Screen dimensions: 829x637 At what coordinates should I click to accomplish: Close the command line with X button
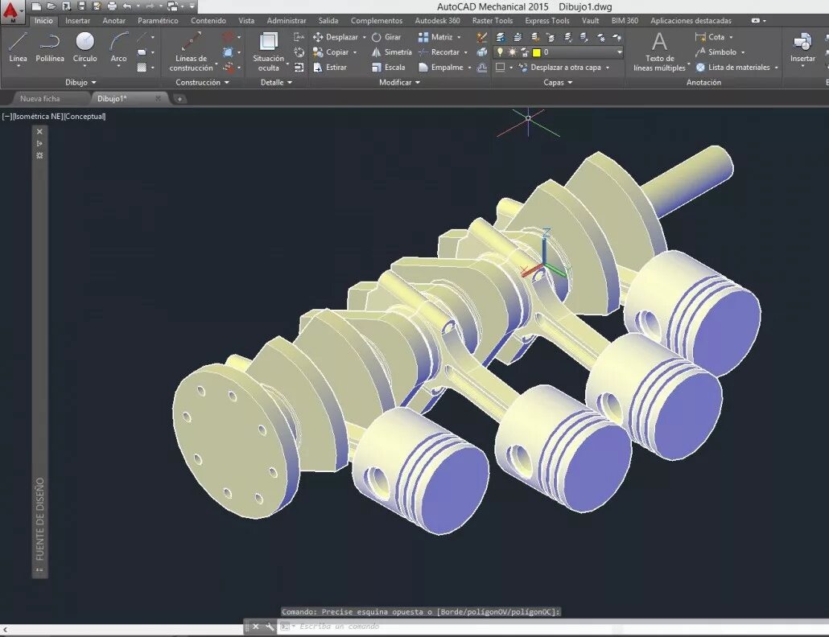255,627
